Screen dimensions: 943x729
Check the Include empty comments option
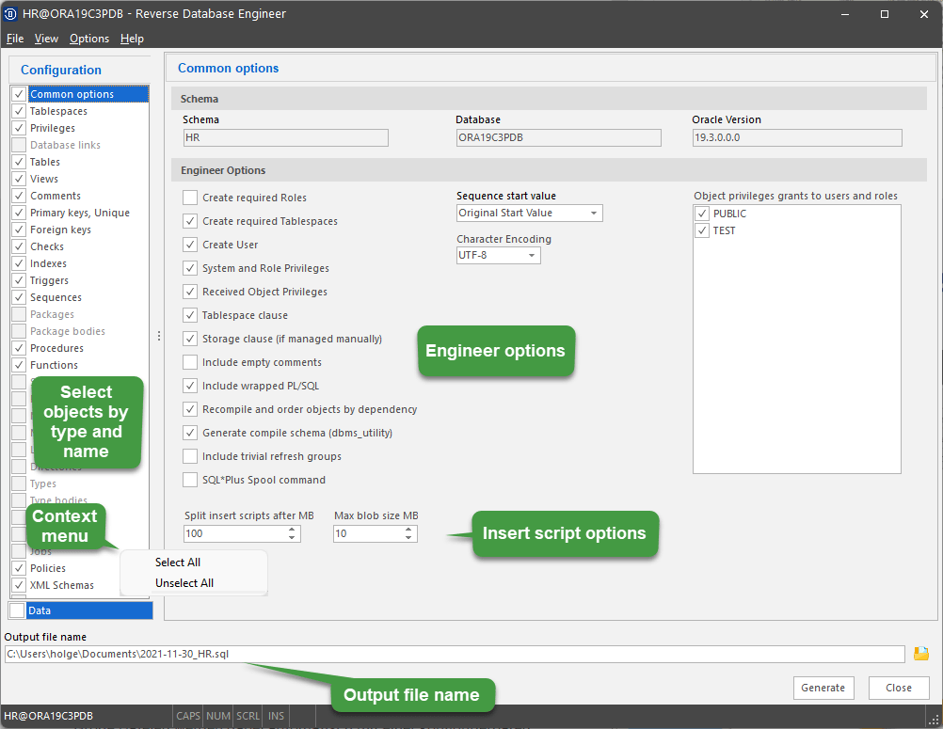pyautogui.click(x=189, y=361)
